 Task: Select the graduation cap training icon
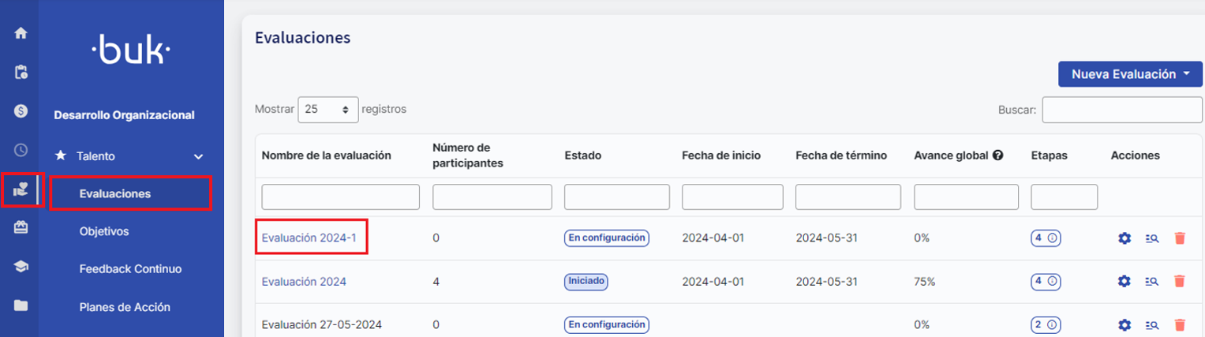[x=21, y=267]
